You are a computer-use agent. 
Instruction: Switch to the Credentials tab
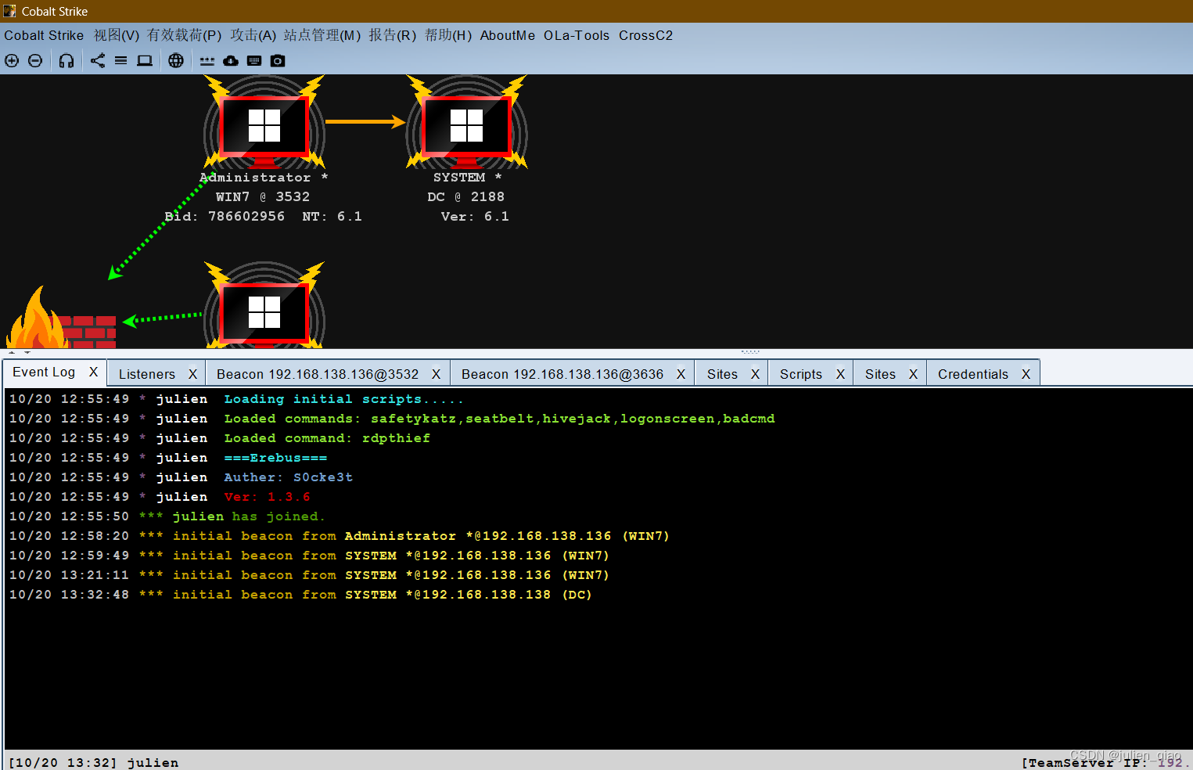tap(973, 374)
